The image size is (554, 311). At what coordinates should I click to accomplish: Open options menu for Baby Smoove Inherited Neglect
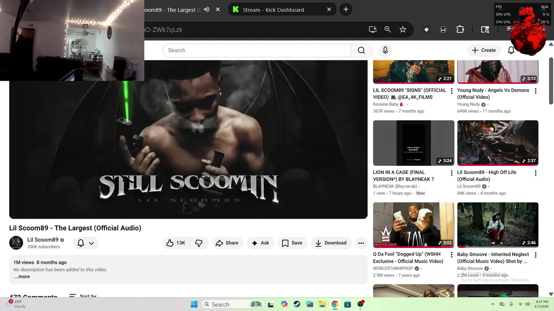point(535,255)
